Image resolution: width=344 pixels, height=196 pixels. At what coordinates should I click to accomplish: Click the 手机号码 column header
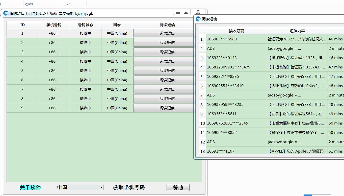[x=54, y=25]
